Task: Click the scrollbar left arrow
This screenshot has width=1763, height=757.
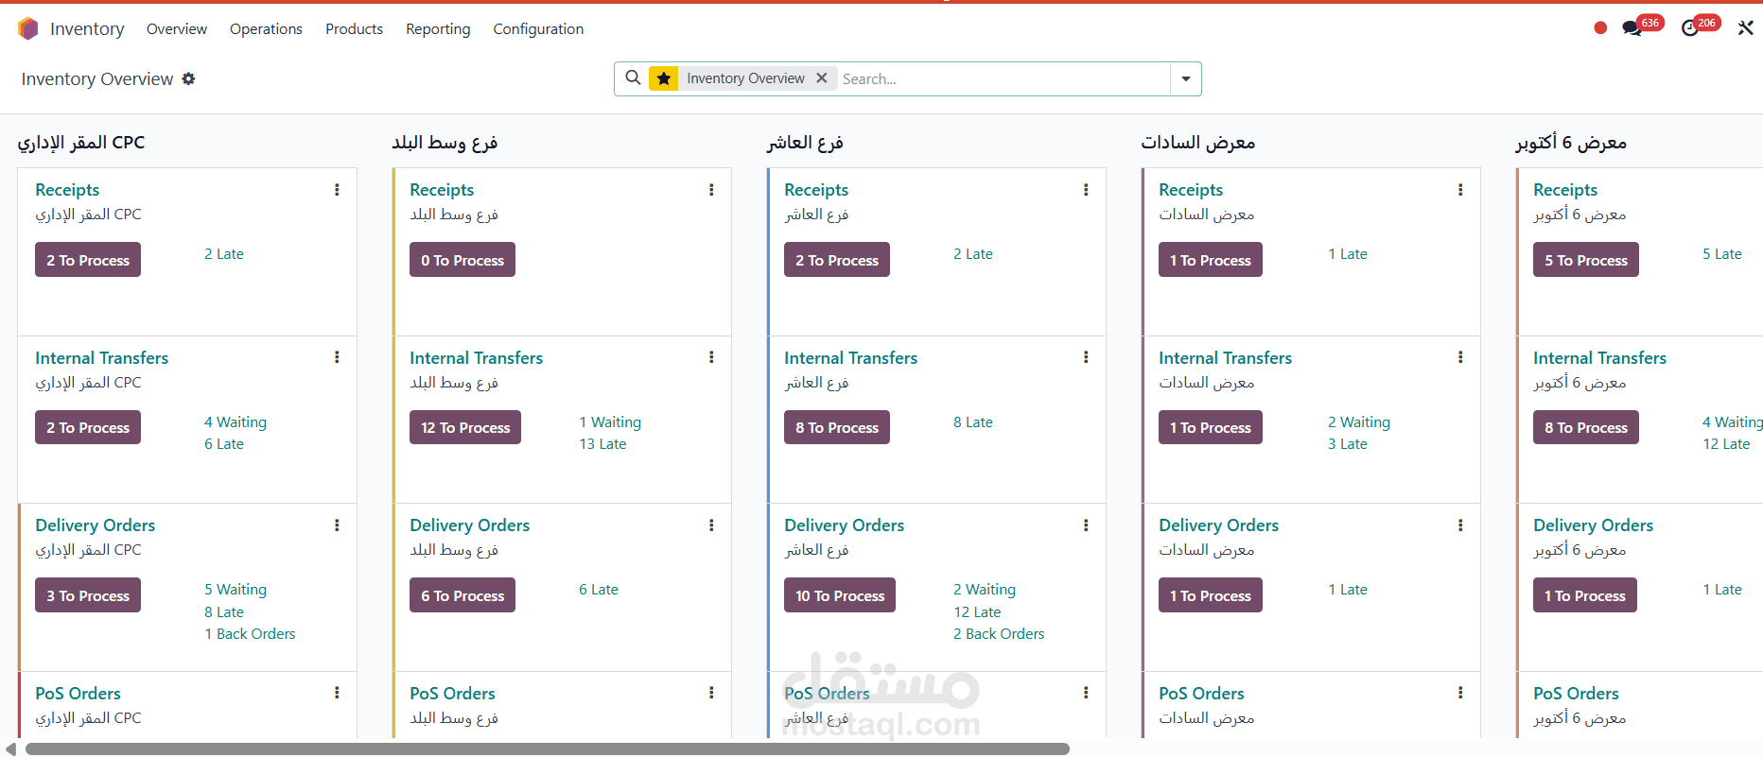Action: pyautogui.click(x=10, y=749)
